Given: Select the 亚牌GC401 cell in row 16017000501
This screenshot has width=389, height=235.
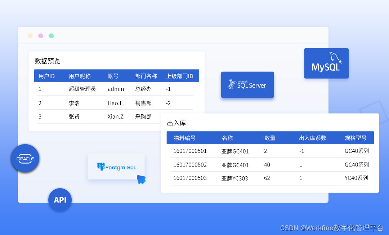Looking at the screenshot, I should tap(235, 151).
